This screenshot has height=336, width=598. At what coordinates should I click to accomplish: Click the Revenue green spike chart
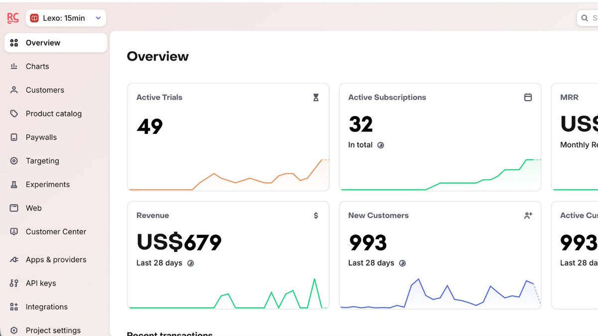click(228, 293)
